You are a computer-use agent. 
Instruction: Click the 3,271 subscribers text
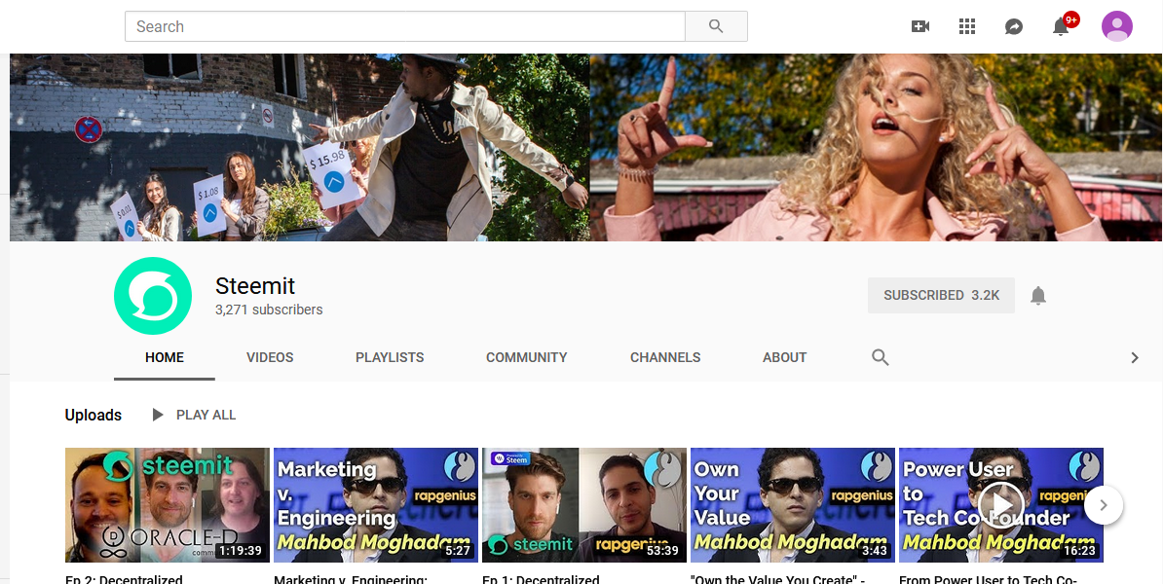click(x=269, y=310)
